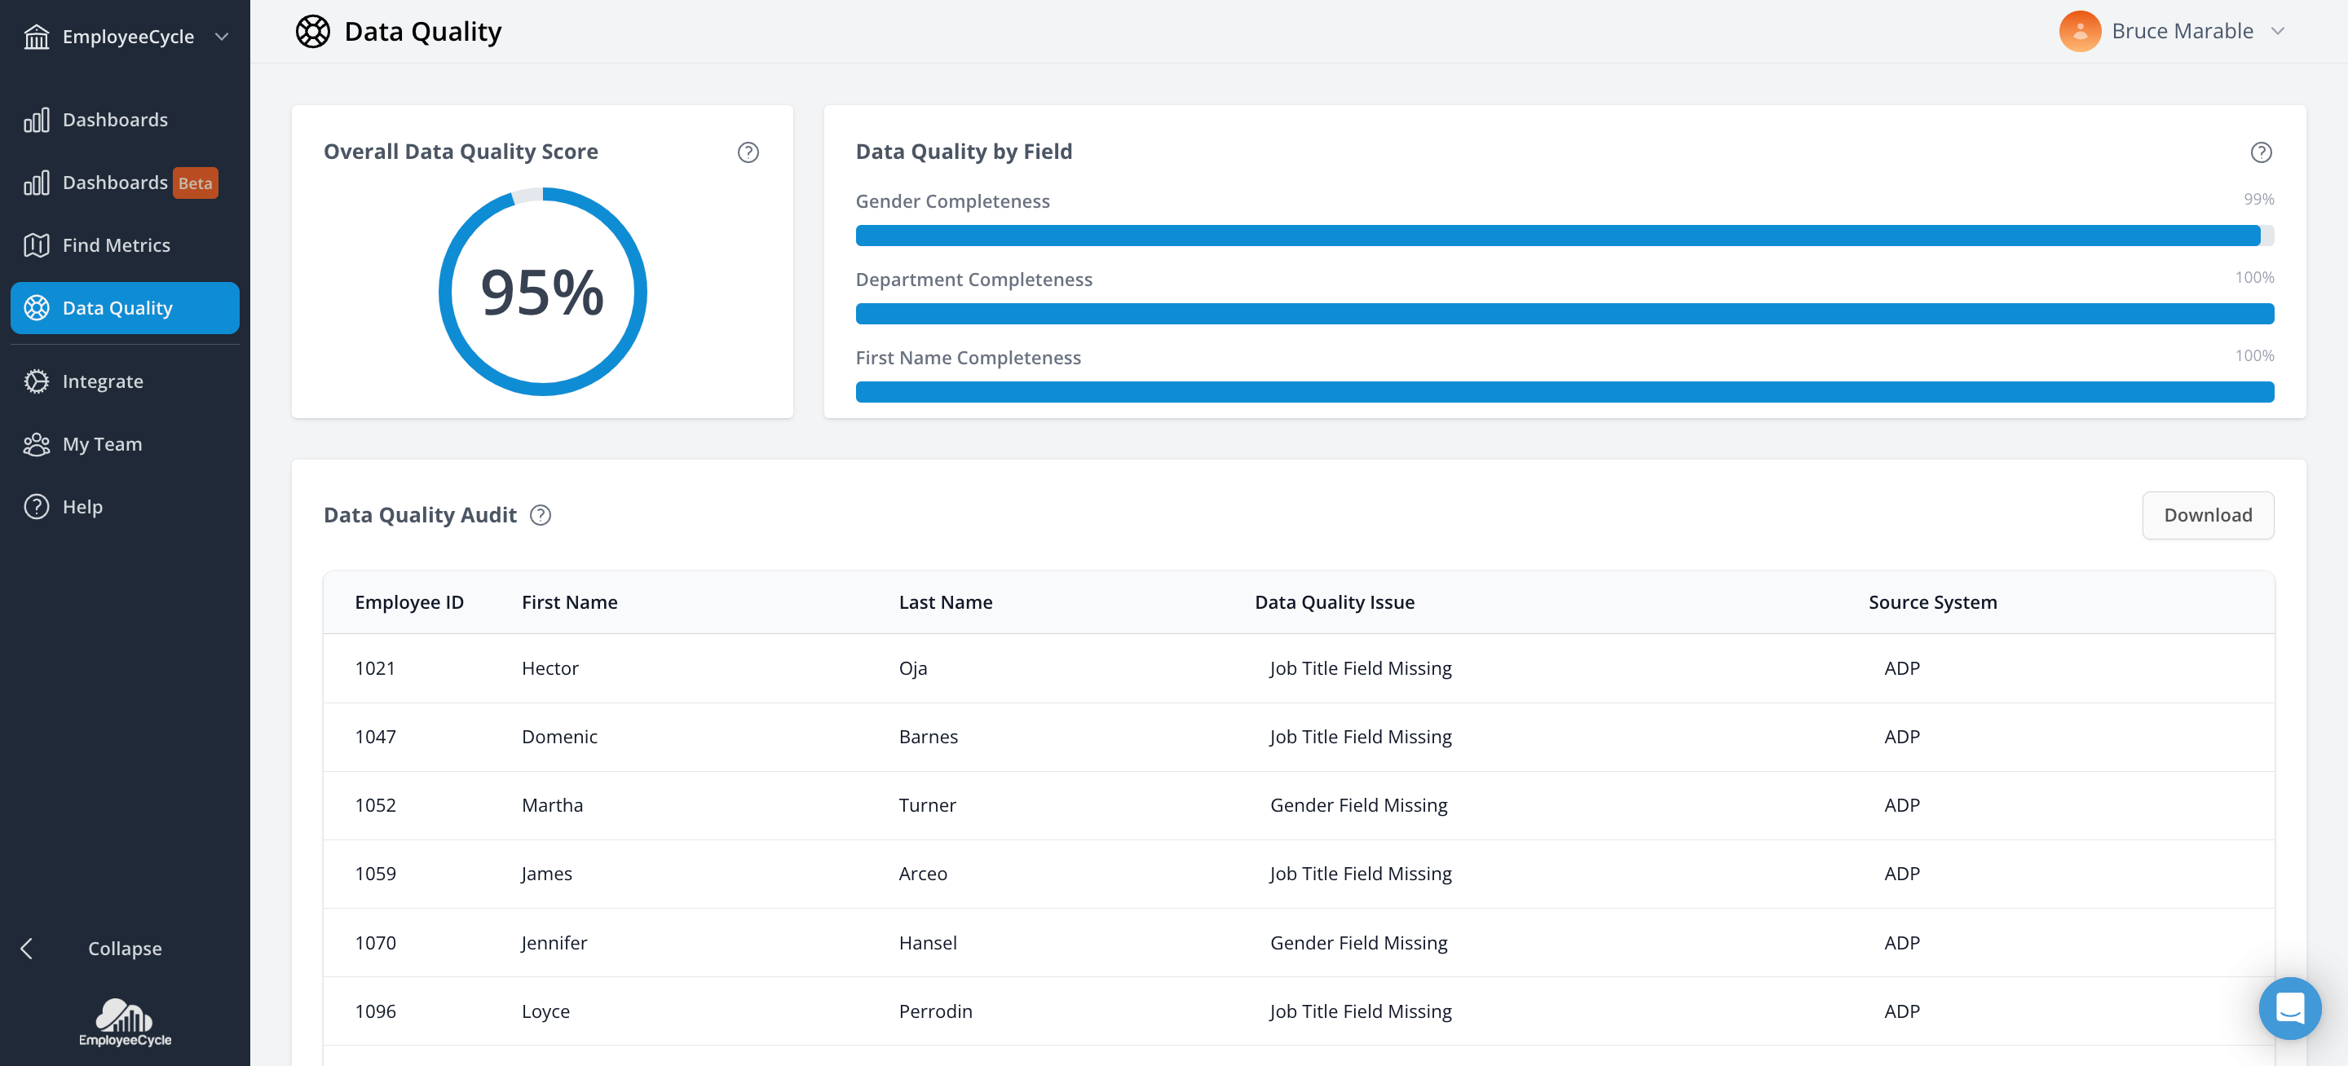Click info icon next to Data Quality Audit

tap(541, 515)
